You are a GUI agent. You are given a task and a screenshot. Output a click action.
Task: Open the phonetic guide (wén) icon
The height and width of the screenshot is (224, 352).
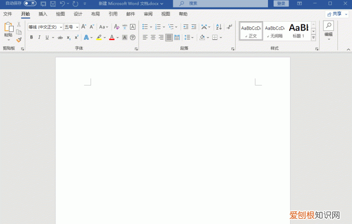pyautogui.click(x=124, y=27)
